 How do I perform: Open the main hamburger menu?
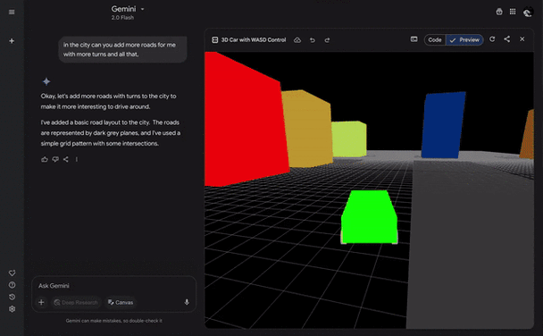[x=12, y=13]
